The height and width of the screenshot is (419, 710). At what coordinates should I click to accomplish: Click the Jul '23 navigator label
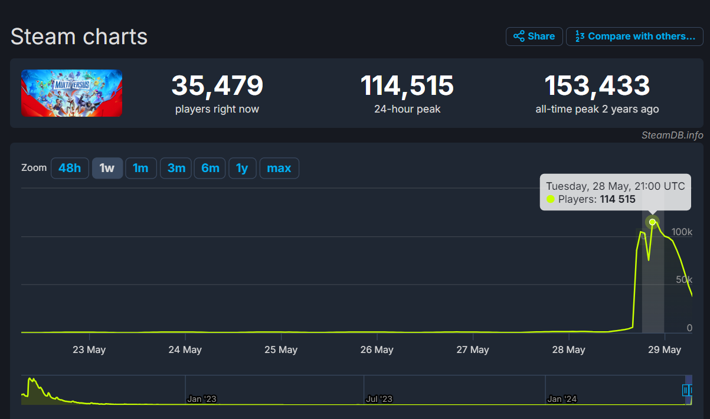[379, 399]
